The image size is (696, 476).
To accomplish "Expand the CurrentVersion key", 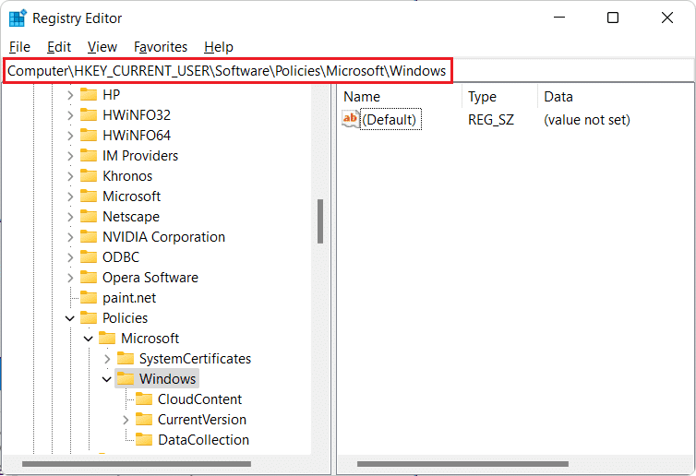I will click(x=126, y=420).
